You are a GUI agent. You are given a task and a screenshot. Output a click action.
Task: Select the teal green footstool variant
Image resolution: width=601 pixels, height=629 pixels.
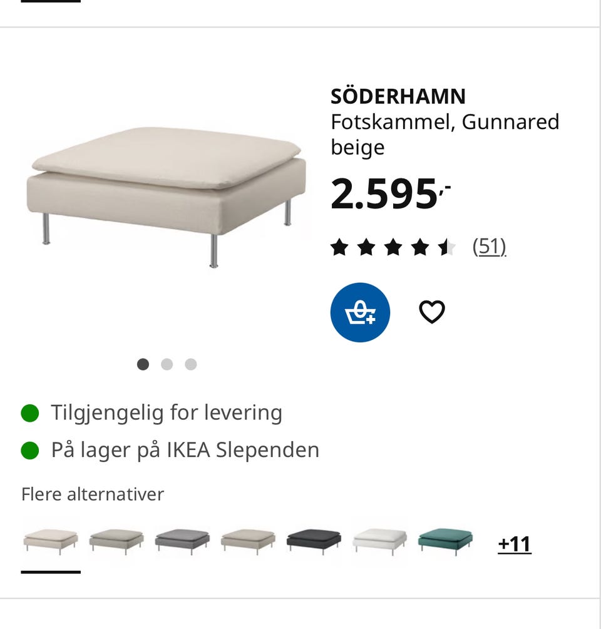click(x=444, y=541)
